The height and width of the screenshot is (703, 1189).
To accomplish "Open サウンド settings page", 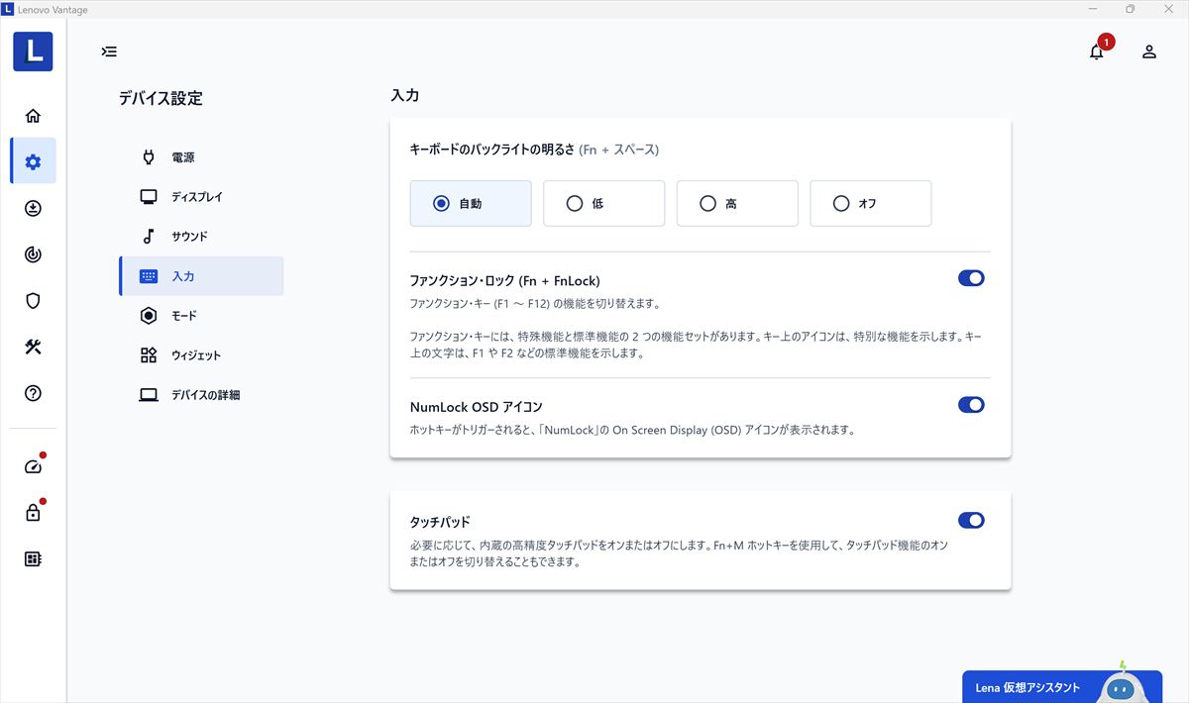I will click(x=201, y=237).
